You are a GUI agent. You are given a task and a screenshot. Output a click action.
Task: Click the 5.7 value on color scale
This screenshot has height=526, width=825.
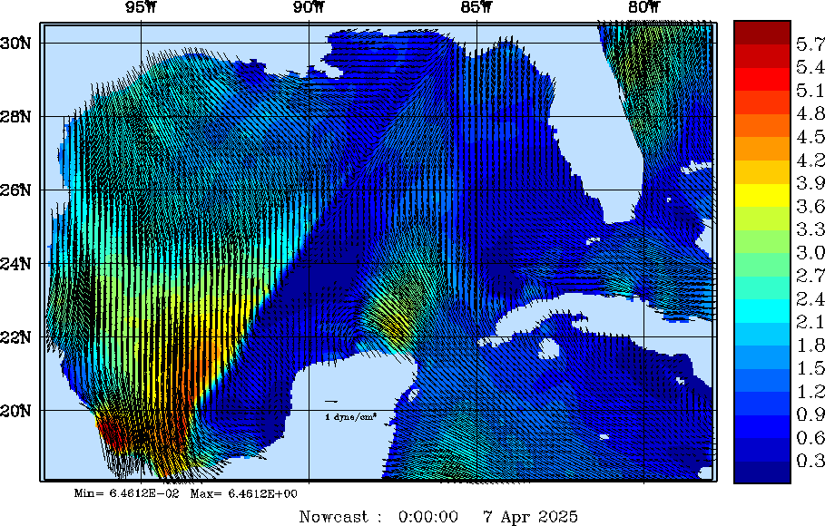(810, 44)
